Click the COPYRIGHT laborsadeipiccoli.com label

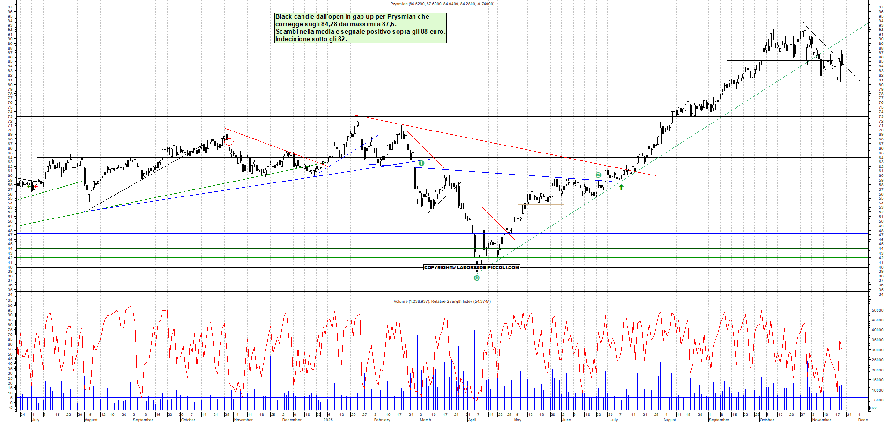(472, 268)
